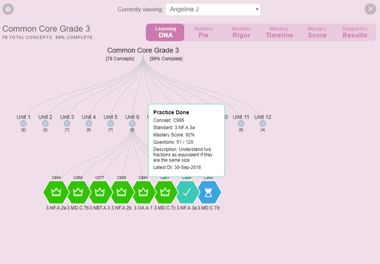Open crown hexagon for 3.NBT.A.3

pos(100,192)
